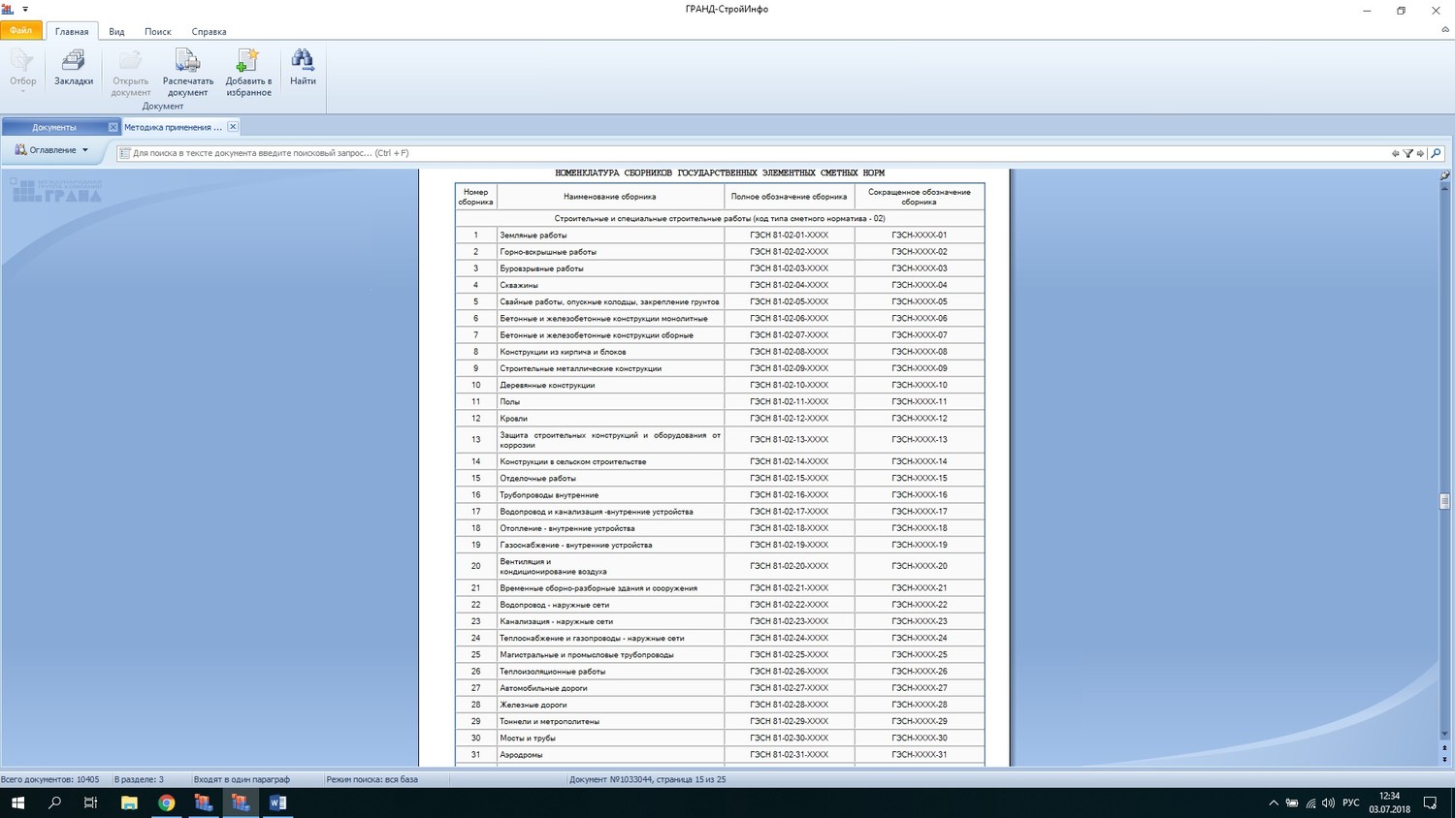Expand the Оглавление dropdown
Image resolution: width=1455 pixels, height=818 pixels.
point(52,150)
